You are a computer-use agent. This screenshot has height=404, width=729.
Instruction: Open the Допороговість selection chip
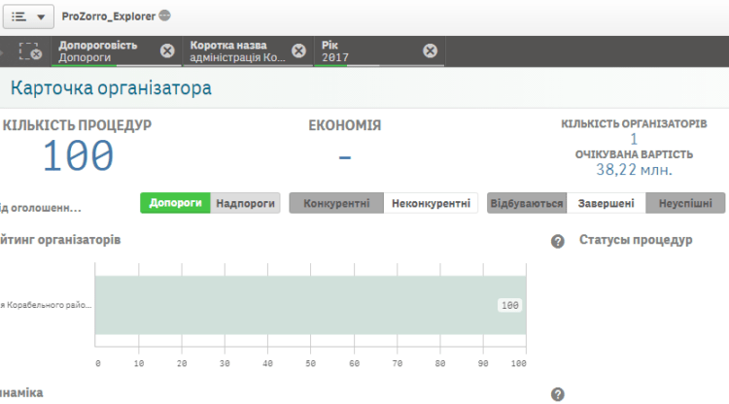pos(102,51)
